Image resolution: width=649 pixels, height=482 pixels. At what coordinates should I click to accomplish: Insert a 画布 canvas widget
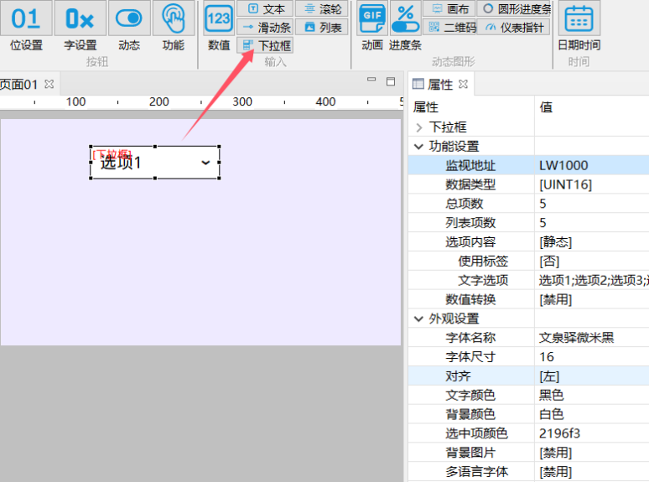coord(449,8)
